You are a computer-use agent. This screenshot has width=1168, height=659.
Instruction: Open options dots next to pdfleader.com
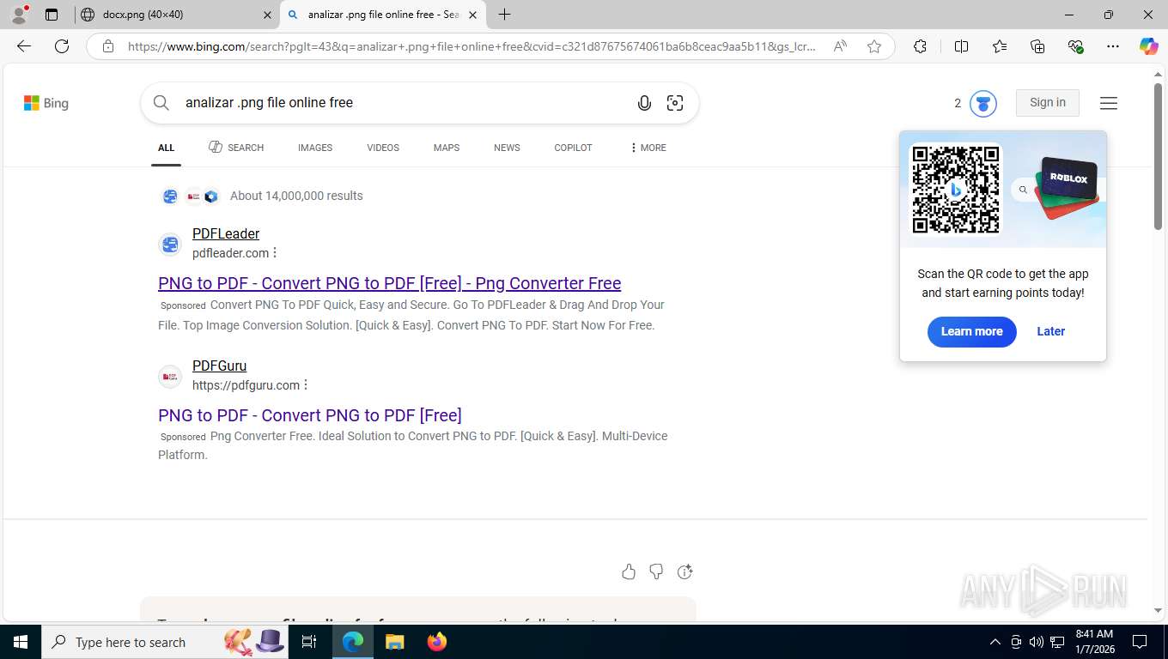[x=275, y=253]
